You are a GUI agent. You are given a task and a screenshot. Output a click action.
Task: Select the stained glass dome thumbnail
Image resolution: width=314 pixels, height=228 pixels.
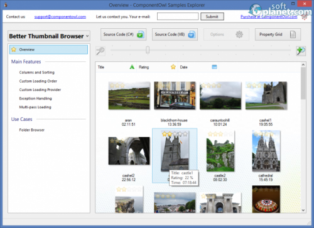click(x=266, y=199)
